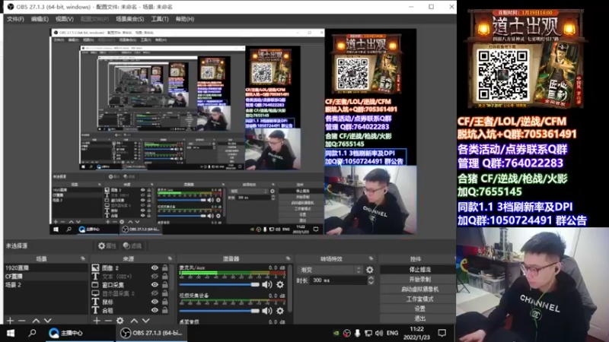
Task: Open the 视频采集设备 audio settings gear
Action: point(280,311)
